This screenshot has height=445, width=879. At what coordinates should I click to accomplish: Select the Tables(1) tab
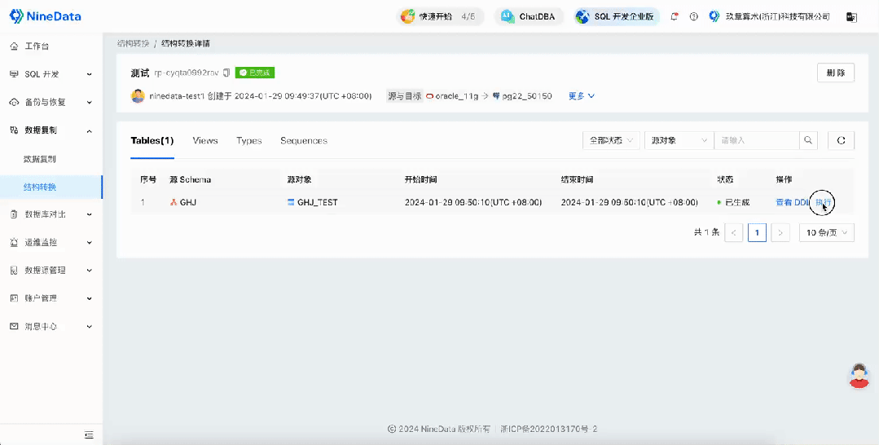point(152,141)
